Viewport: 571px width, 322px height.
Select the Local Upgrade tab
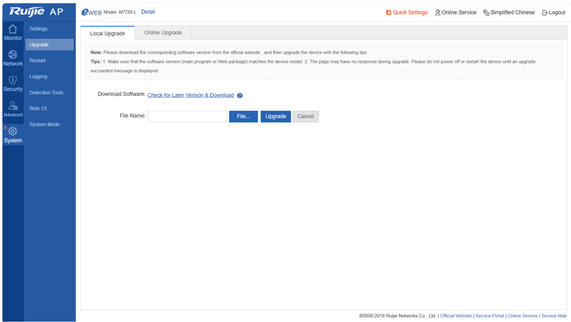107,34
